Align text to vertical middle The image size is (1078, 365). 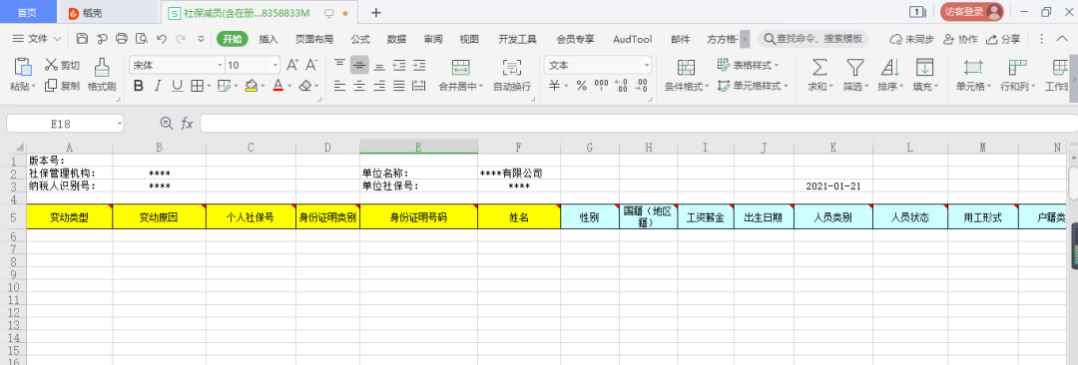tap(359, 65)
